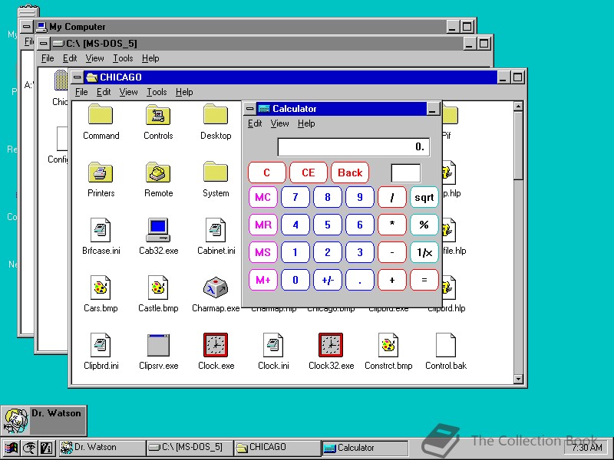Click the Back button on Calculator
The height and width of the screenshot is (460, 614).
[350, 172]
